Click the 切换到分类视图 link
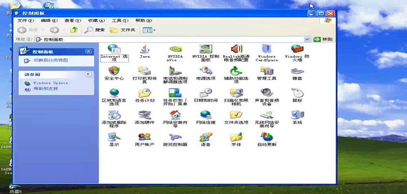 50,60
